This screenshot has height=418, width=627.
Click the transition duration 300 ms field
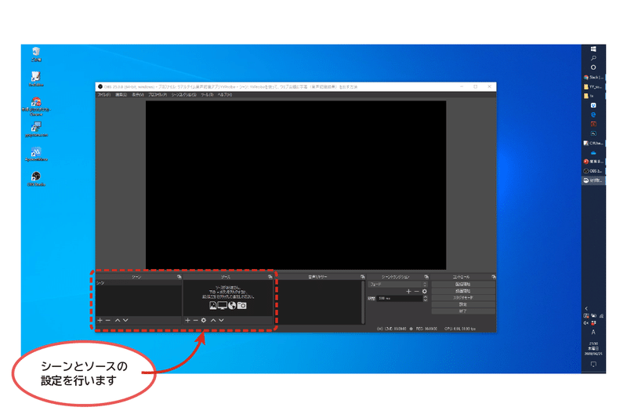pos(400,298)
